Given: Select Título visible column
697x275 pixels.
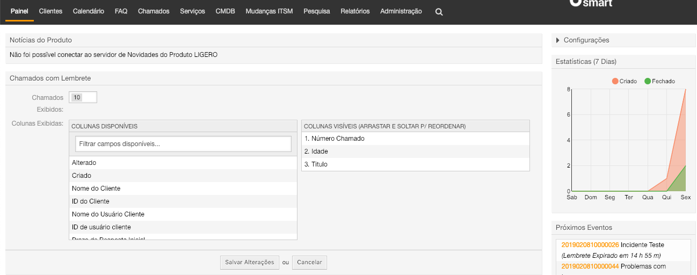Looking at the screenshot, I should click(x=416, y=164).
